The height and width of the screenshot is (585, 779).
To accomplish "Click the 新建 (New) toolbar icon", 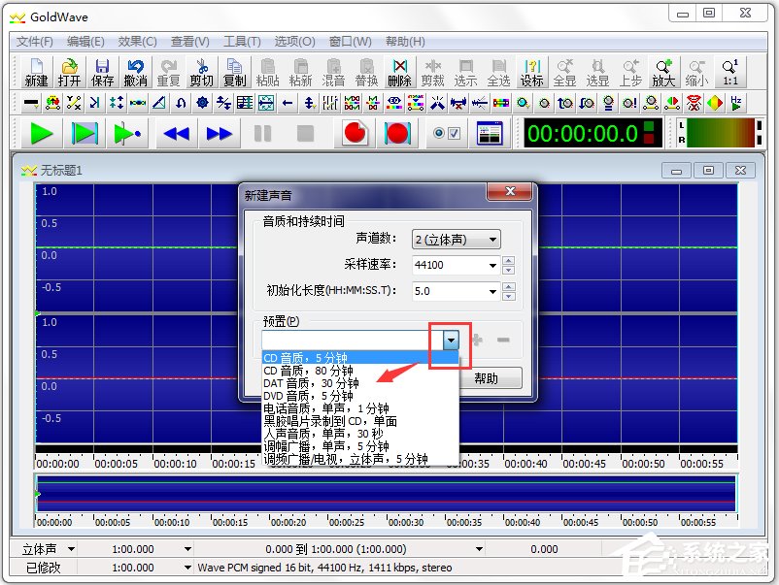I will point(36,73).
